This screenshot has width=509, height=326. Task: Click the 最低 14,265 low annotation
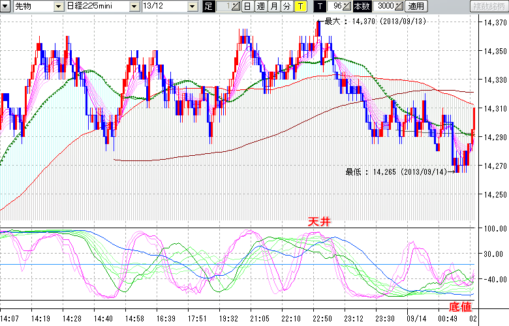tap(396, 172)
